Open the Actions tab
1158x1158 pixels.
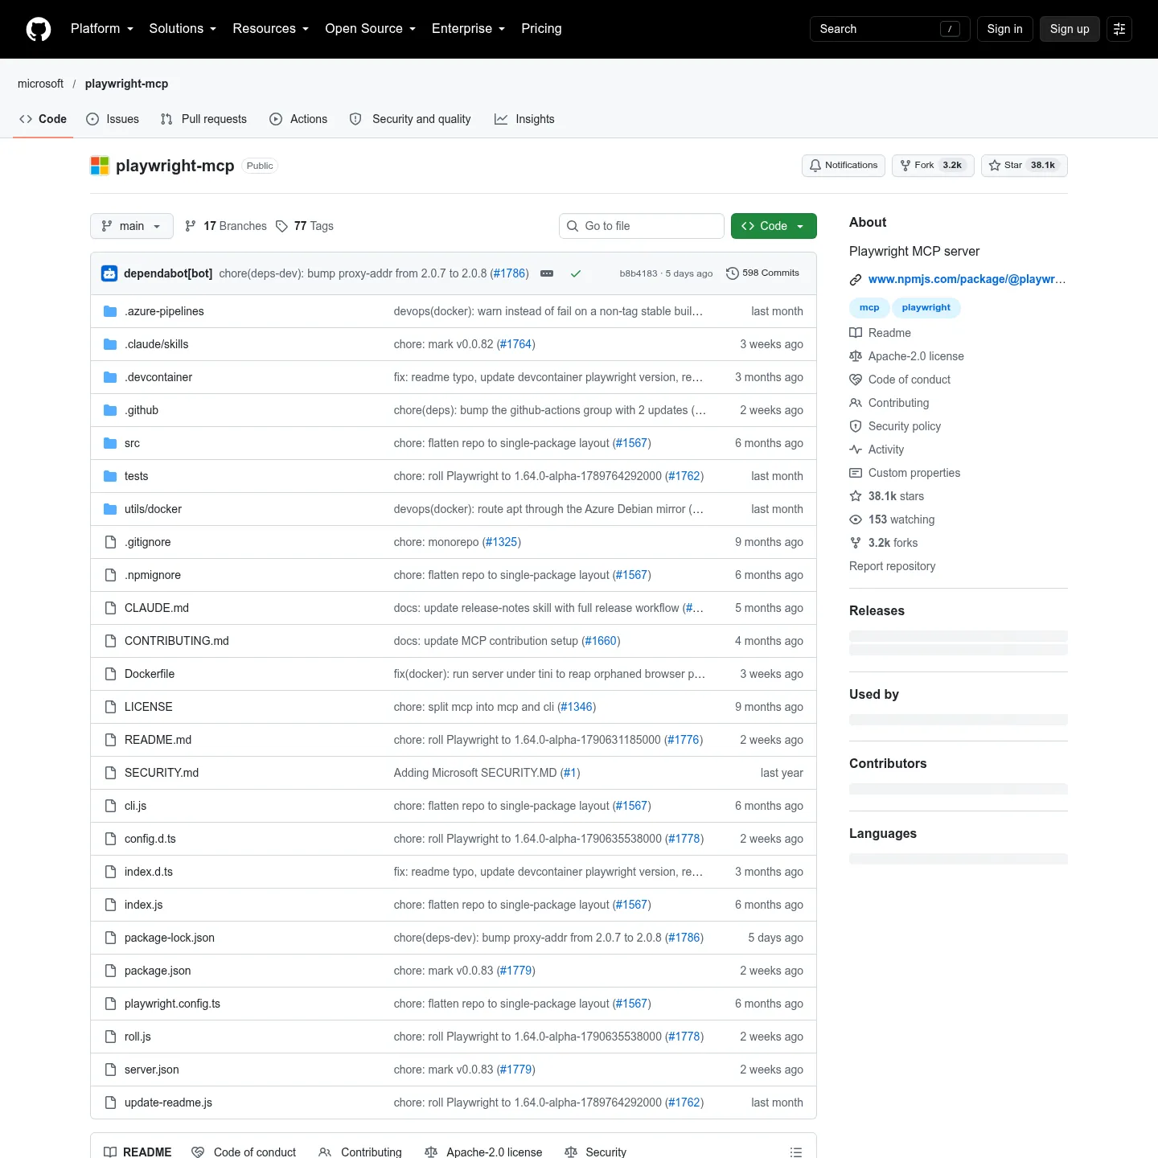tap(298, 119)
